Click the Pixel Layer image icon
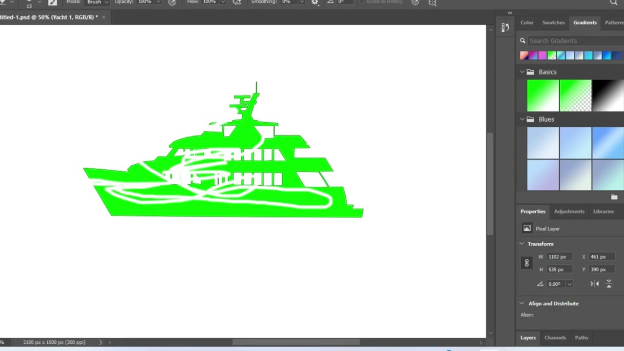The height and width of the screenshot is (351, 624). tap(527, 228)
